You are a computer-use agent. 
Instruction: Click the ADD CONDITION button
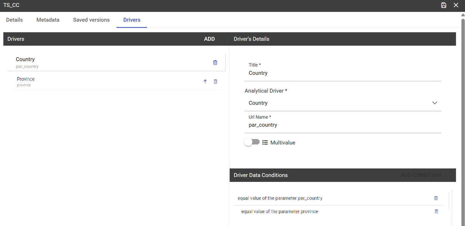point(421,175)
